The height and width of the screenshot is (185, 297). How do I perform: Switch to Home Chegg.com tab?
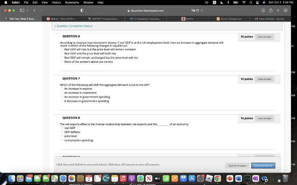coord(229,19)
